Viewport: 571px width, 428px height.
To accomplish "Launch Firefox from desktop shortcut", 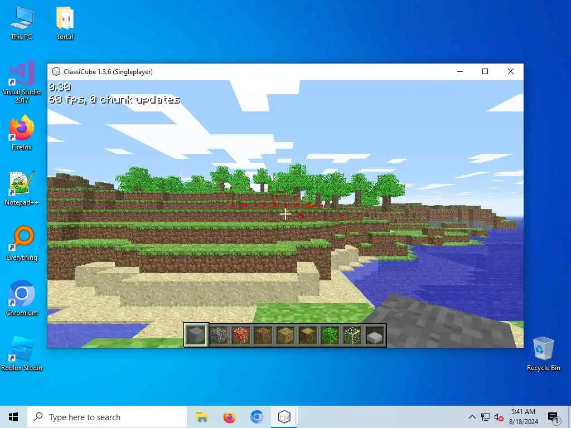I will click(x=22, y=133).
